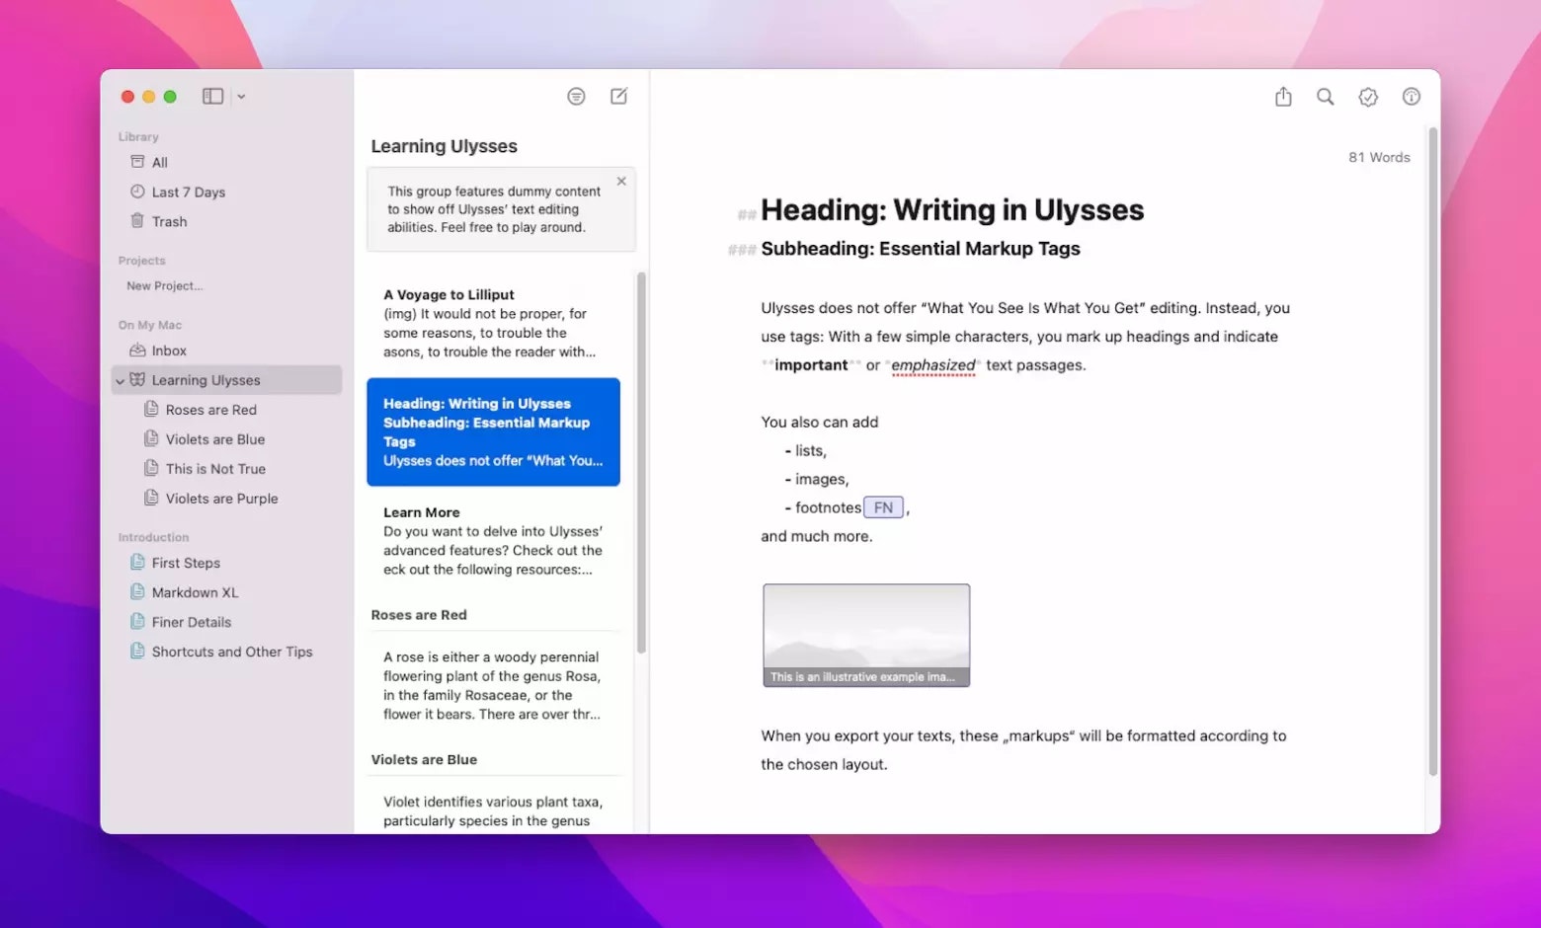
Task: Click New Project... link
Action: tap(165, 286)
